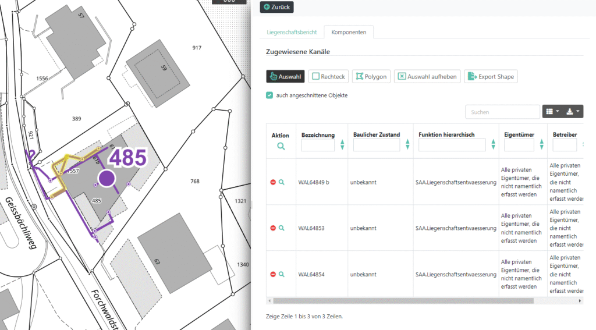Image resolution: width=596 pixels, height=330 pixels.
Task: Select the Komponenten tab
Action: (x=349, y=33)
